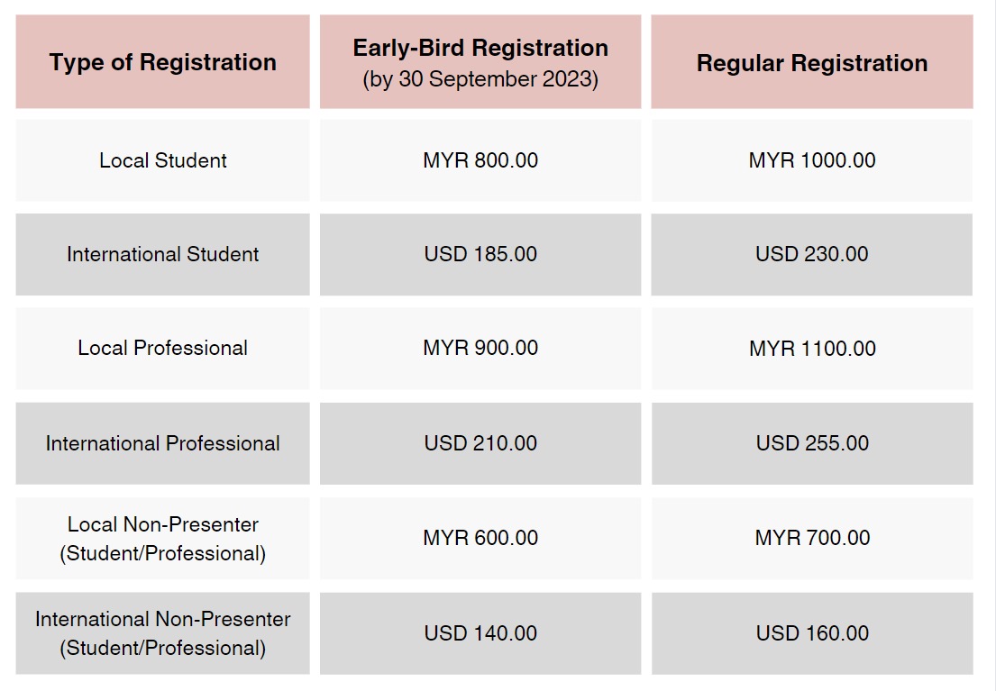The height and width of the screenshot is (691, 996).
Task: Select the Local Student row label
Action: pos(162,160)
